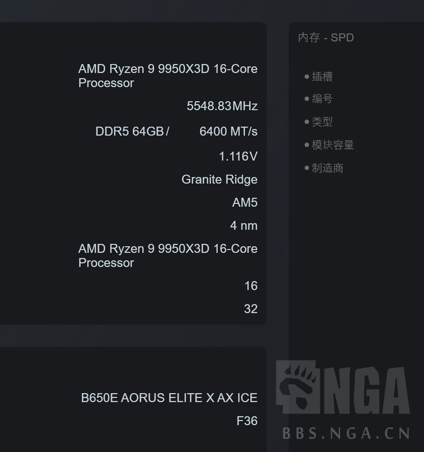Click the bullet icon beside 类型
Viewport: 424px width, 452px height.
[x=307, y=122]
